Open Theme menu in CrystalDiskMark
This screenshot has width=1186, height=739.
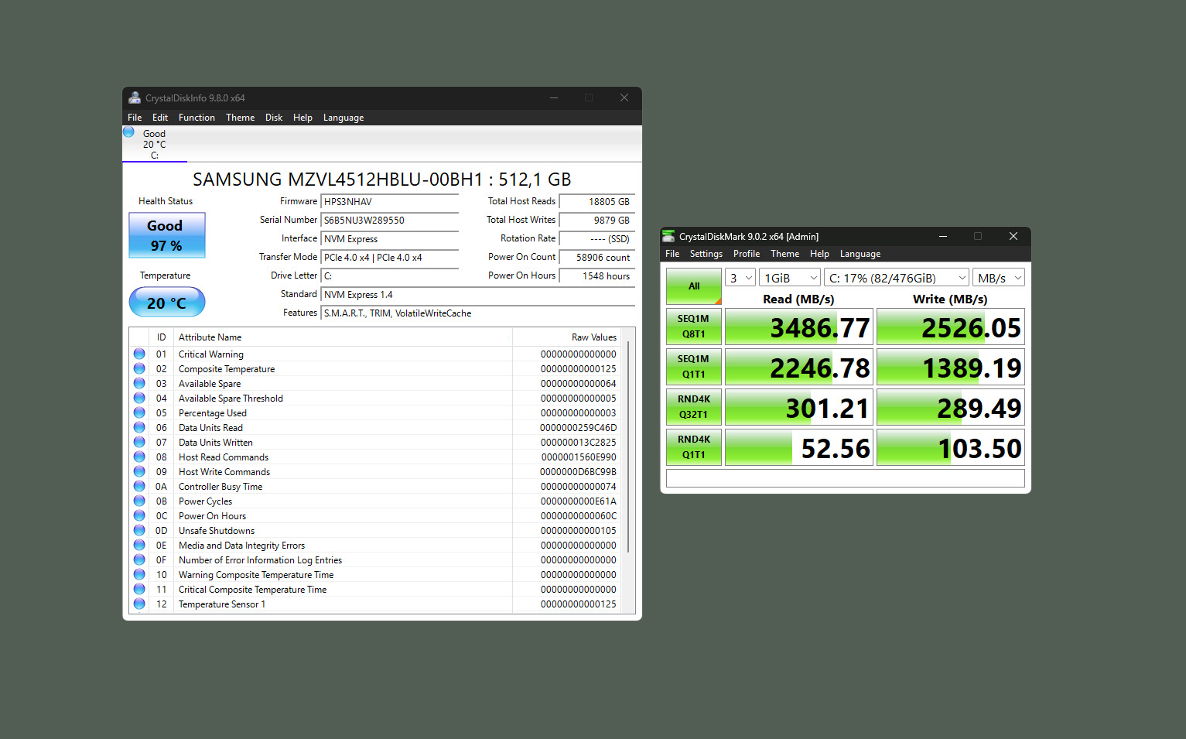[784, 254]
